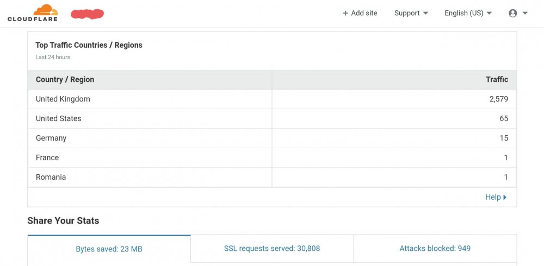Select the Germany row in traffic table
Screen dimensions: 544x266
coord(272,138)
